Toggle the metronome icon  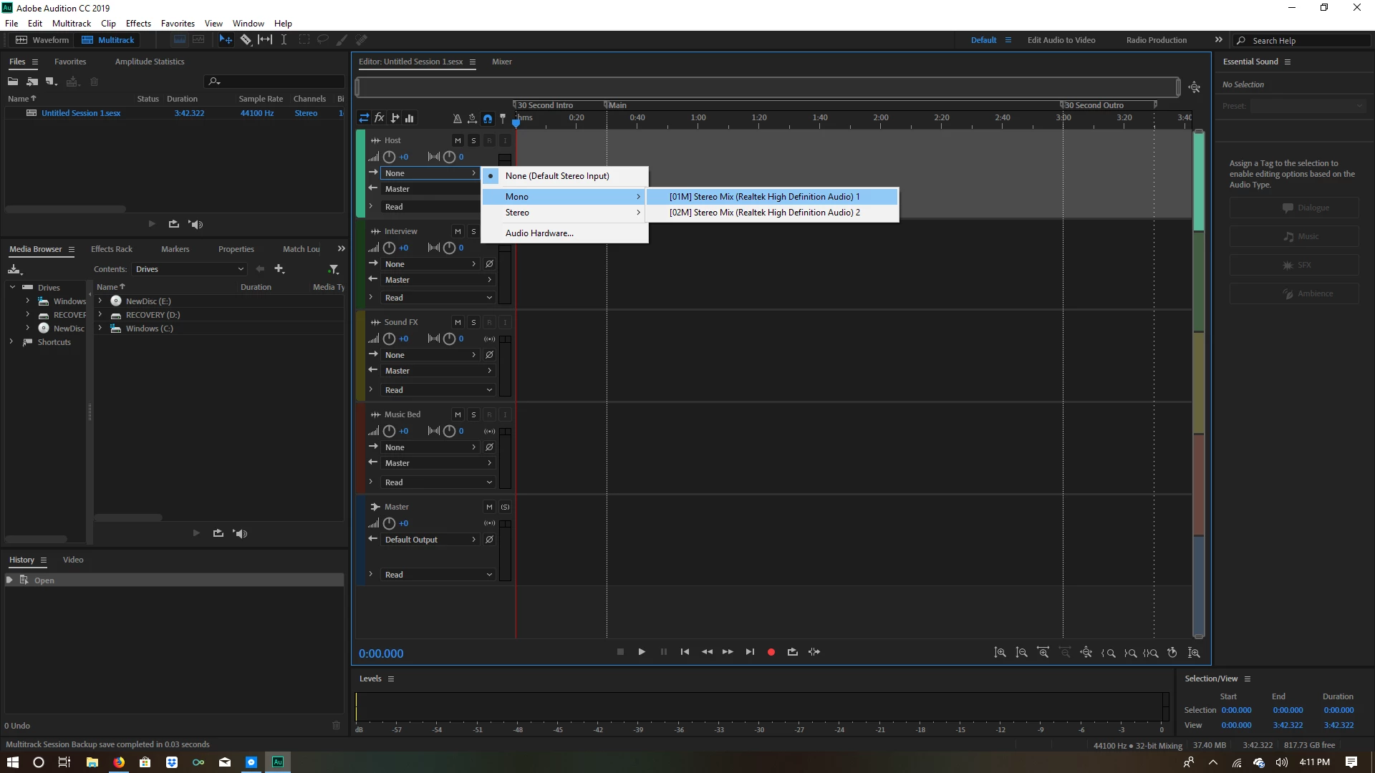[457, 118]
